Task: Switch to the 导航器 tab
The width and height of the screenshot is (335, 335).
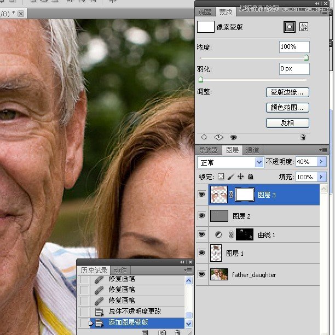Action: tap(208, 150)
